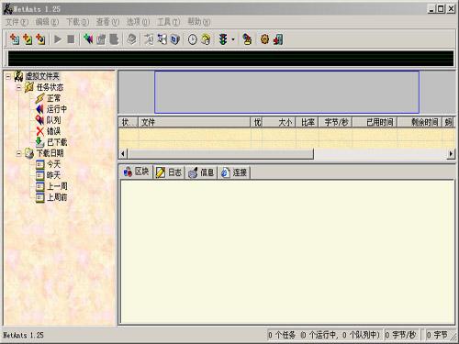459x344 pixels.
Task: Open the scheduler clock icon
Action: (x=193, y=39)
